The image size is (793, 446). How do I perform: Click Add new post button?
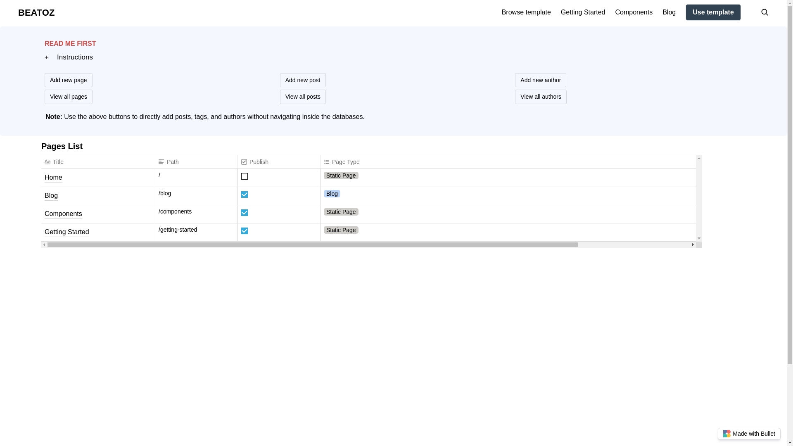303,80
